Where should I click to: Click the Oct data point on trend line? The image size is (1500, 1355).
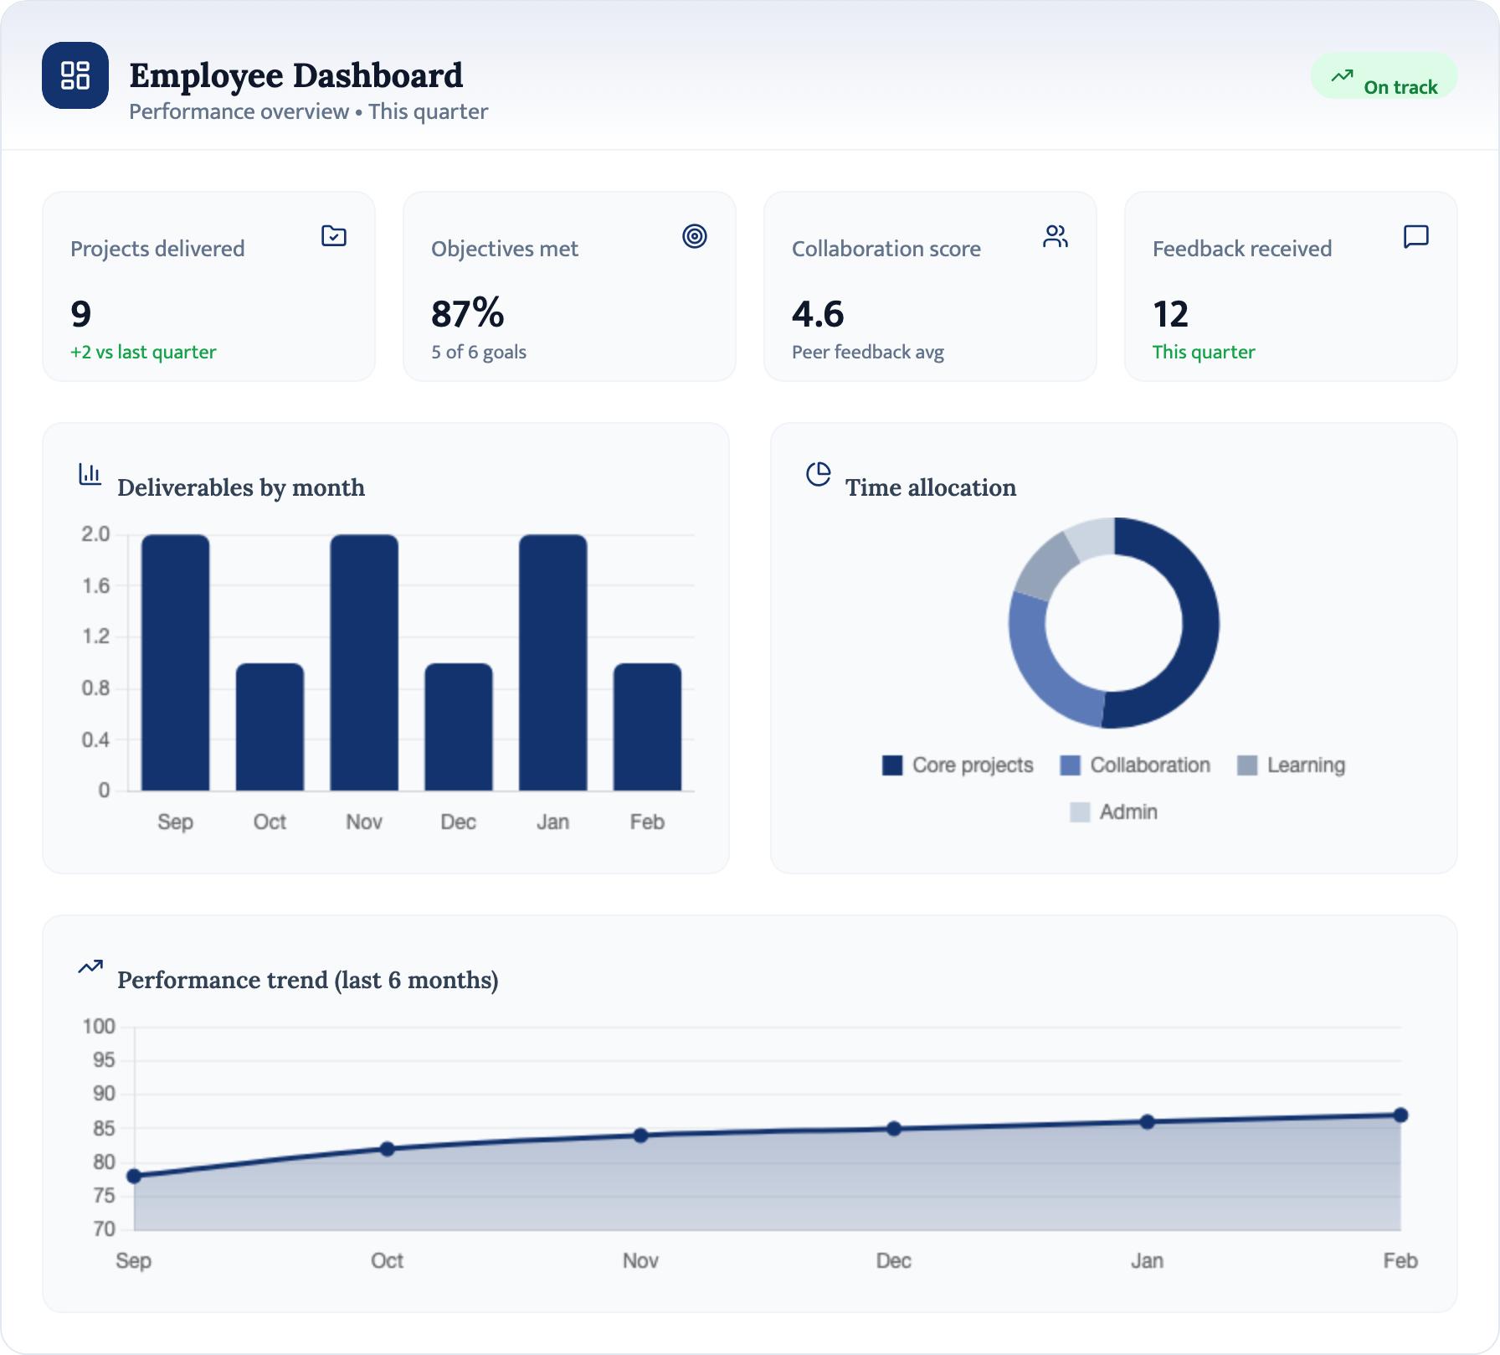coord(387,1149)
